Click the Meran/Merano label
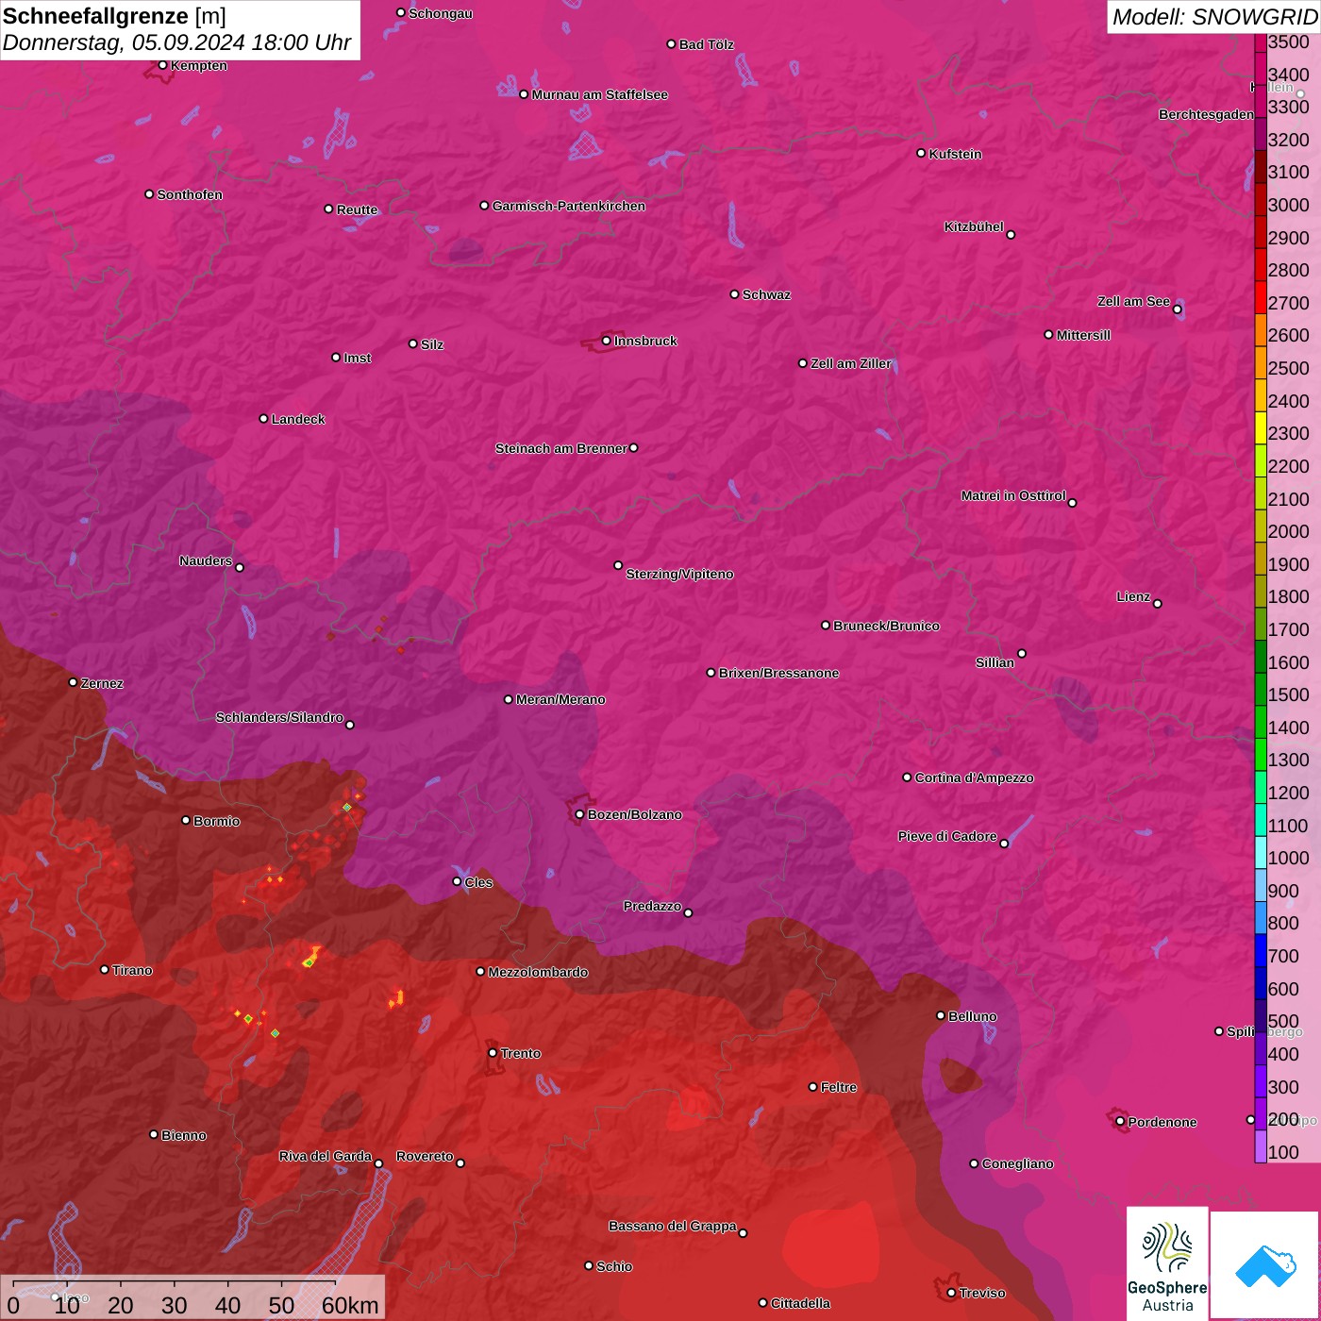Image resolution: width=1321 pixels, height=1321 pixels. [x=560, y=699]
